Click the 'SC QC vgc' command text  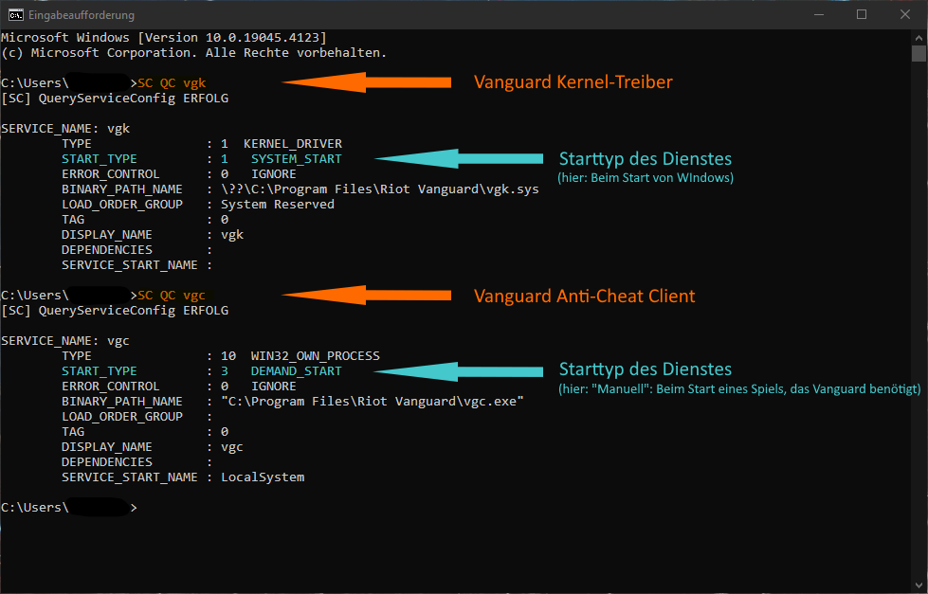point(171,296)
